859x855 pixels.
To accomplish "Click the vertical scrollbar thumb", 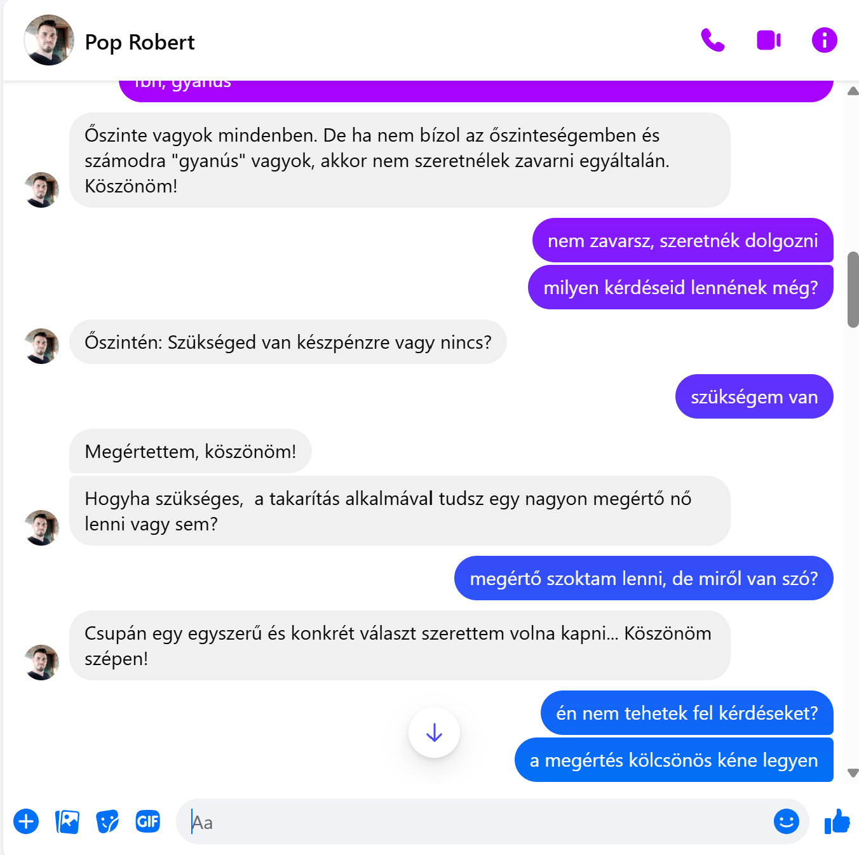I will point(853,290).
